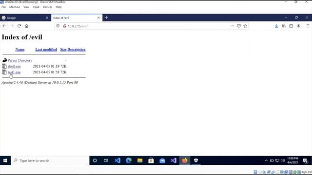
Task: Sort listing by Size column
Action: click(63, 50)
